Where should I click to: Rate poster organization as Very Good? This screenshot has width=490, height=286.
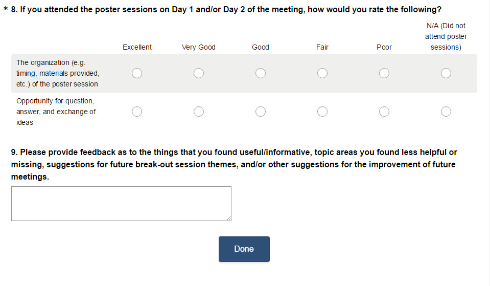click(199, 73)
